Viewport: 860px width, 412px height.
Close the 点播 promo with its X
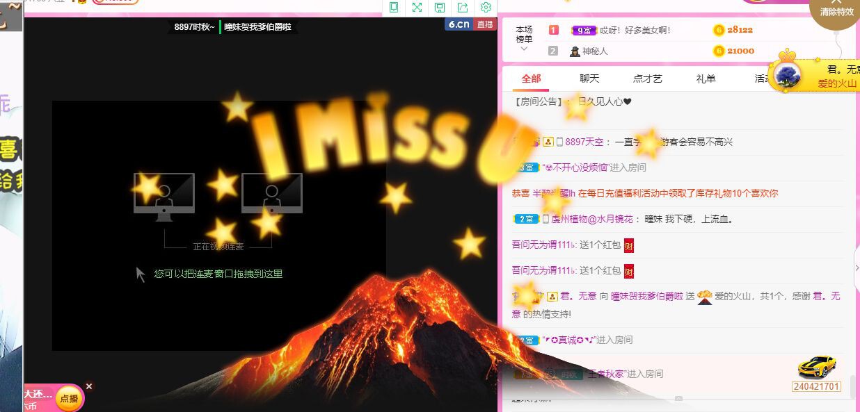point(89,386)
